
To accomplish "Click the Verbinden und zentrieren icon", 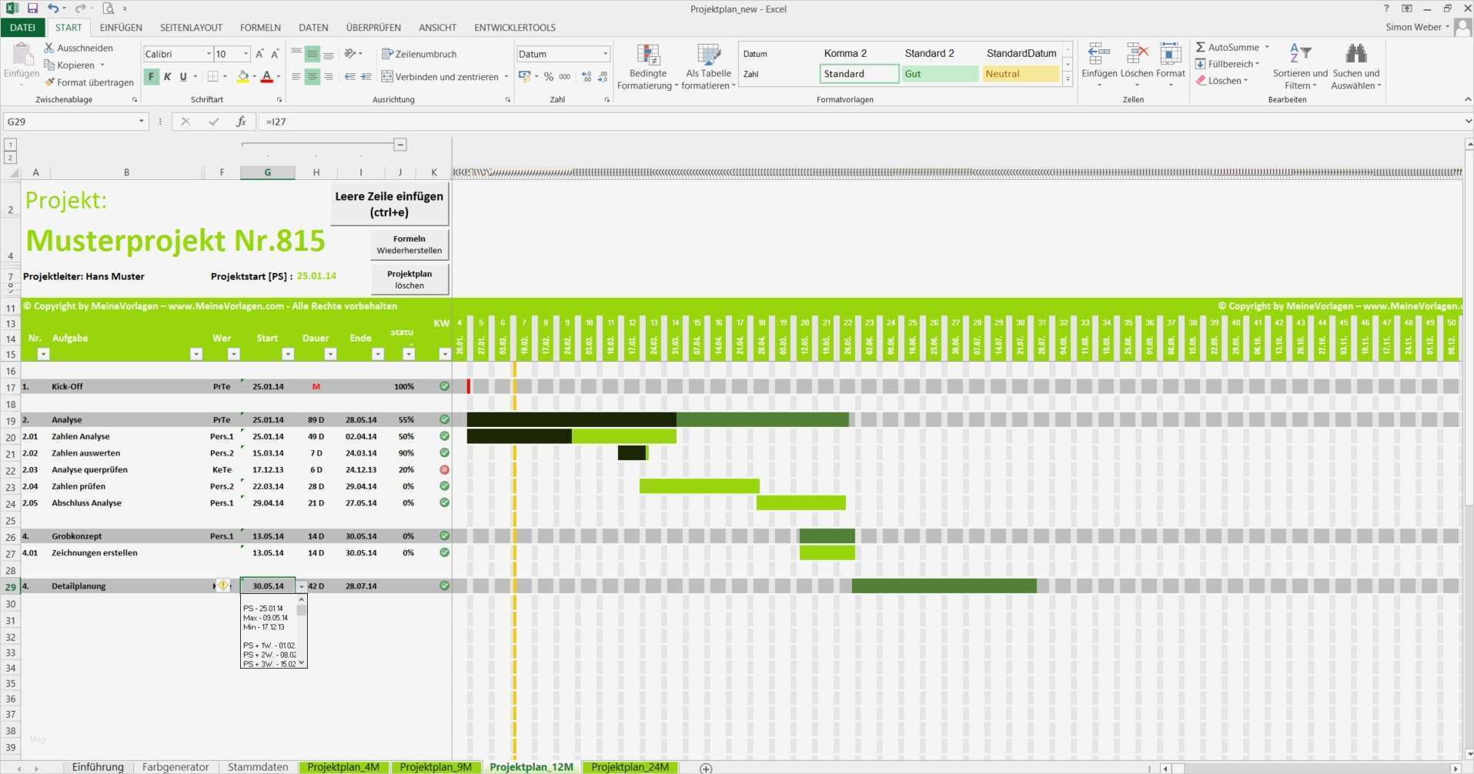I will coord(387,77).
